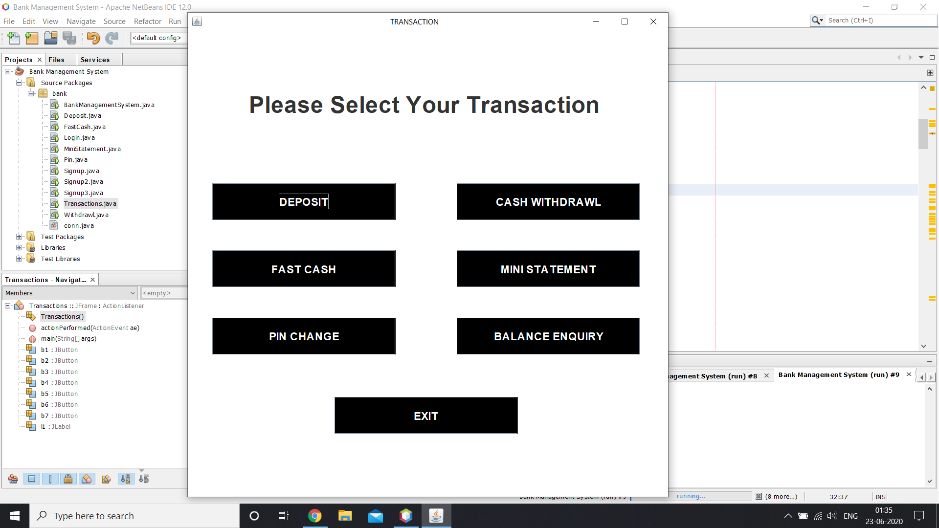Screen dimensions: 939x528
Task: Click the editor vertical scrollbar thumb
Action: (x=923, y=133)
